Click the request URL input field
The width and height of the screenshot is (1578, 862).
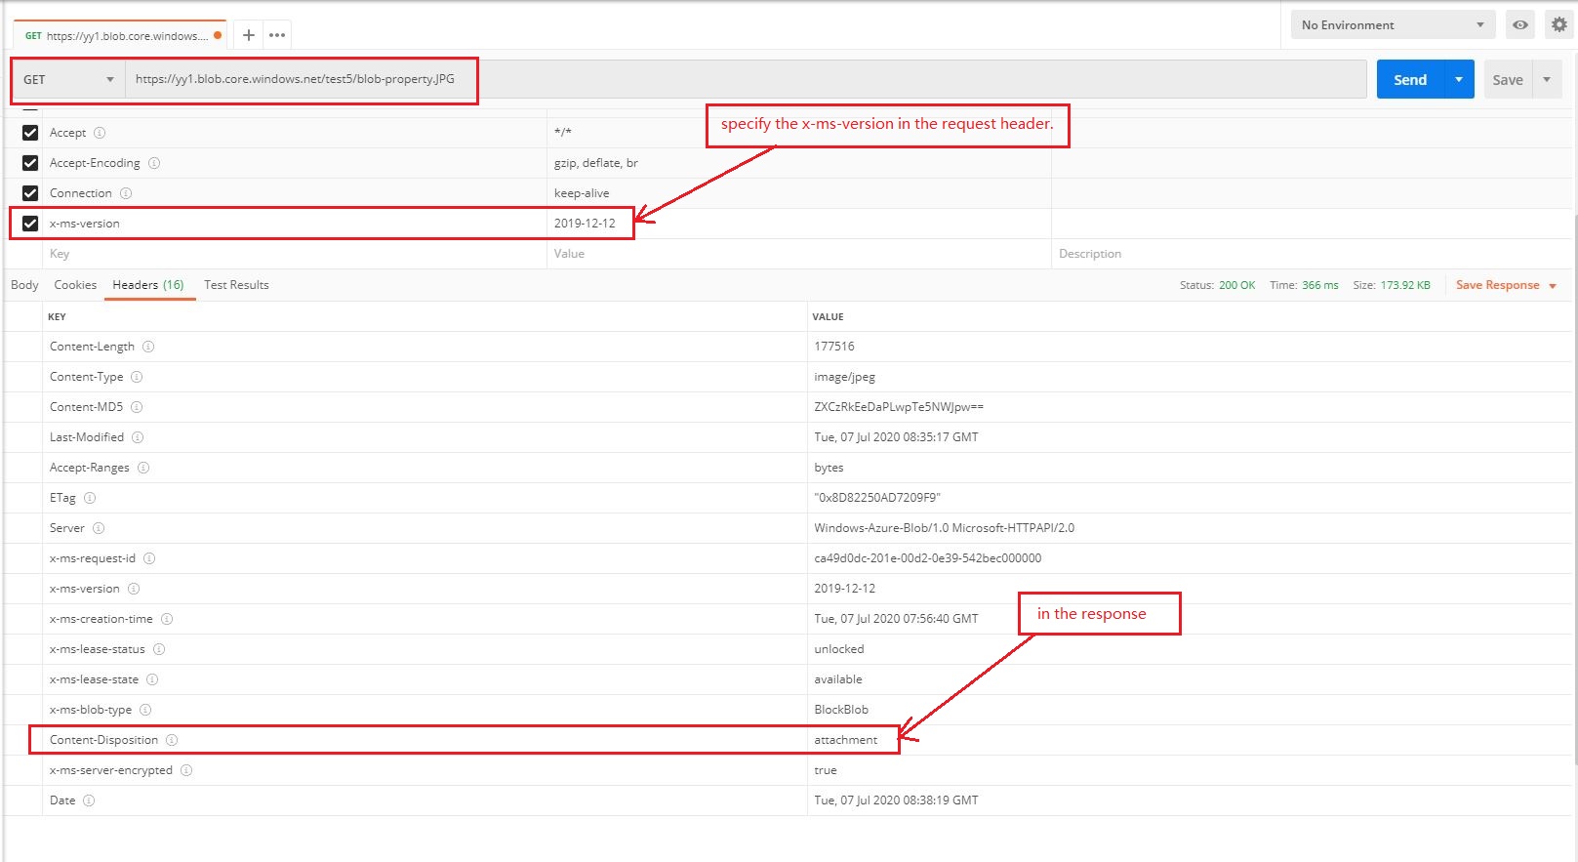tap(746, 79)
